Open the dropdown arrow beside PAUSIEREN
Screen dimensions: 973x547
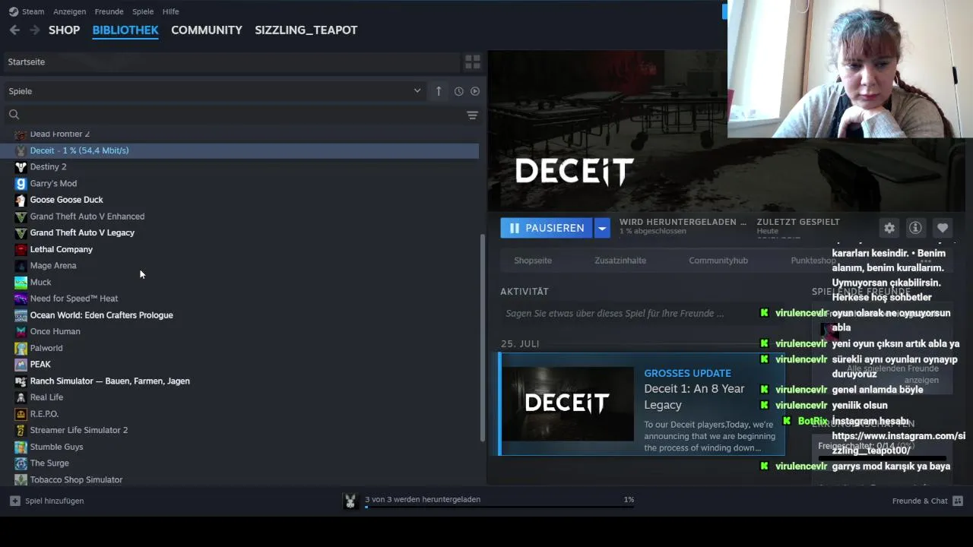[x=602, y=228]
